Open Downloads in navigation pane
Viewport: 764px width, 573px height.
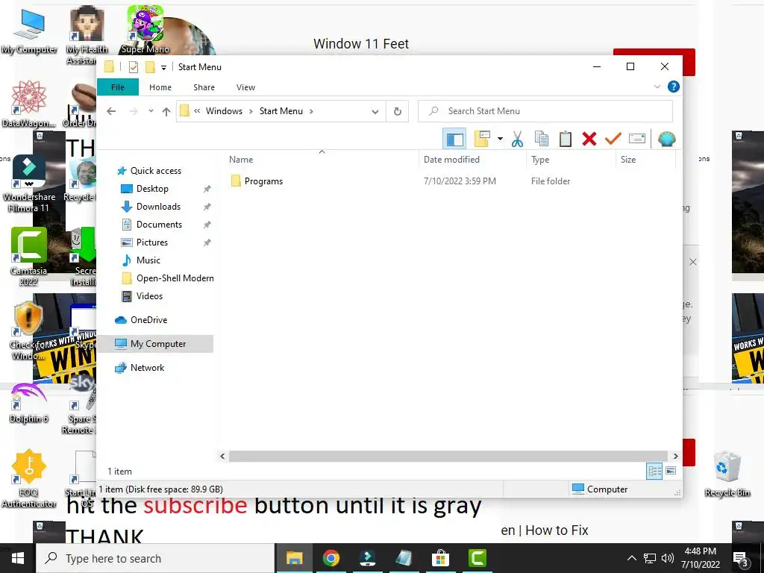click(x=158, y=207)
